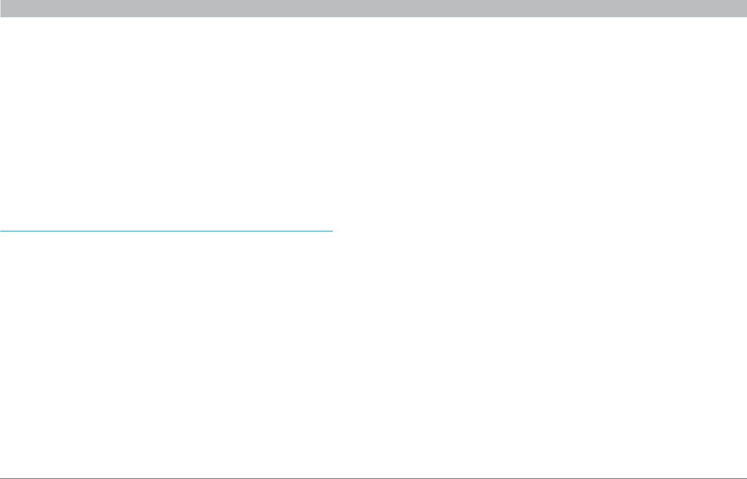
Task: Click the blank white area below blue line
Action: tap(166, 354)
